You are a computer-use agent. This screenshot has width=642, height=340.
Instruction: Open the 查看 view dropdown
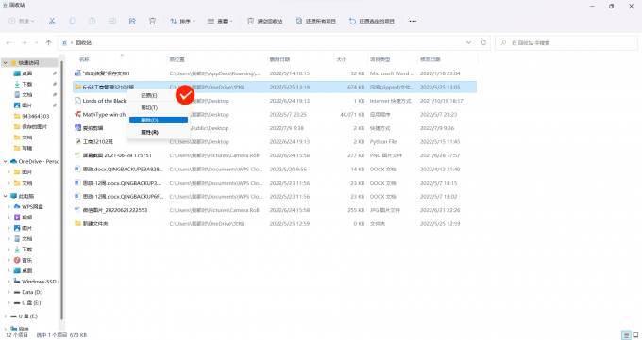pos(220,22)
